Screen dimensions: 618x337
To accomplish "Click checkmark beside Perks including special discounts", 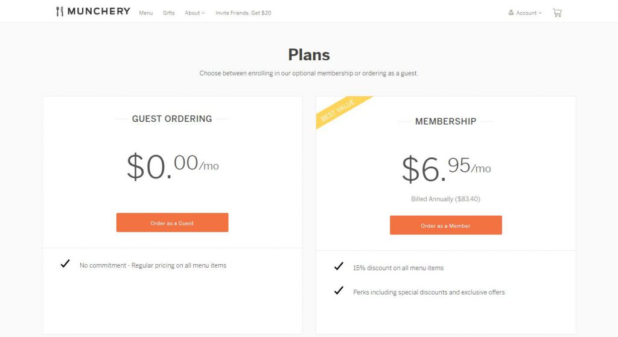I will click(339, 291).
